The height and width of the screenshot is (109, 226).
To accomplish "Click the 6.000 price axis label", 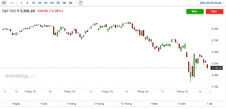I will click(215, 29).
